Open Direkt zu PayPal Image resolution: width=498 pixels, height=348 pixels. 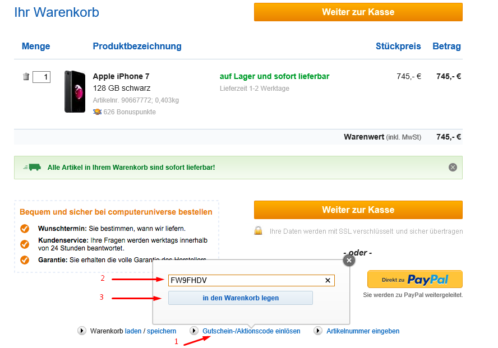pyautogui.click(x=414, y=279)
